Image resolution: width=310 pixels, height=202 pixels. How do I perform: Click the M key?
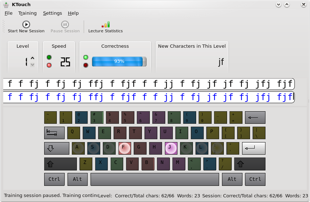pyautogui.click(x=179, y=164)
